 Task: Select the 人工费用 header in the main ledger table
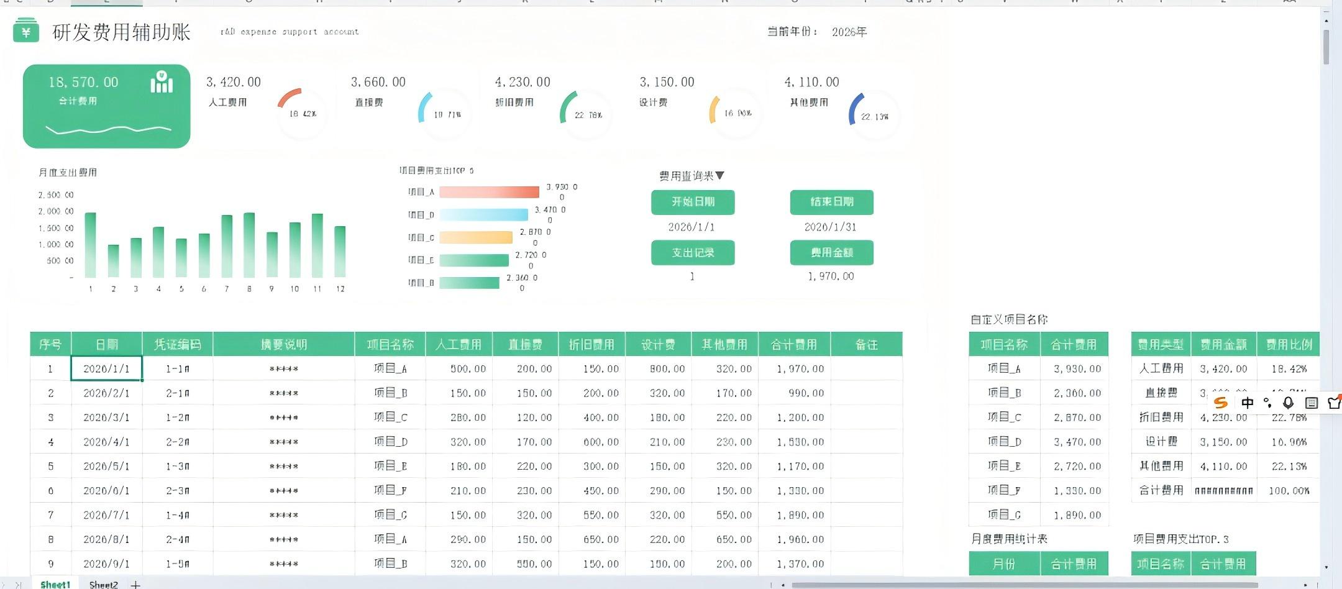[x=459, y=344]
